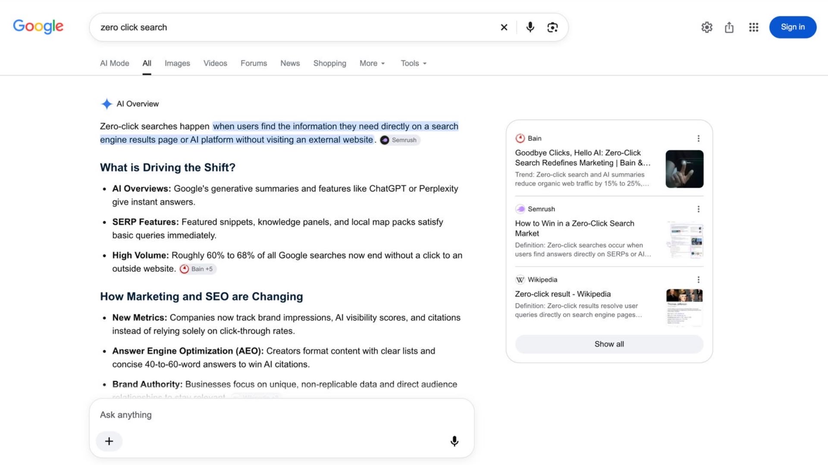The width and height of the screenshot is (828, 465).
Task: Open the Semrush citation chip after definition
Action: (400, 140)
